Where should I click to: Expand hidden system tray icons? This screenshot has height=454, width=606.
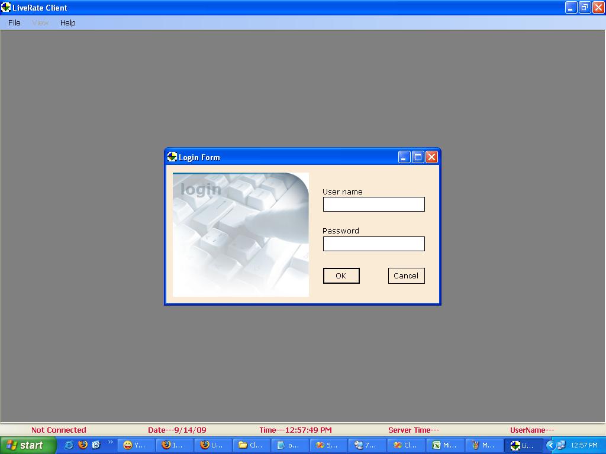pos(551,446)
